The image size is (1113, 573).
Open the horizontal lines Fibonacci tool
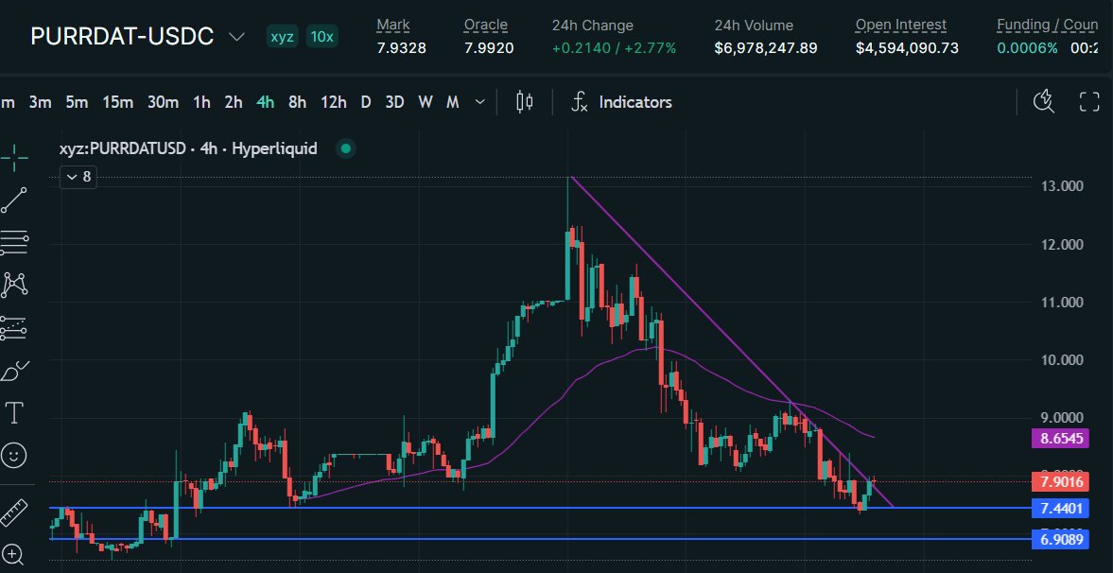13,243
